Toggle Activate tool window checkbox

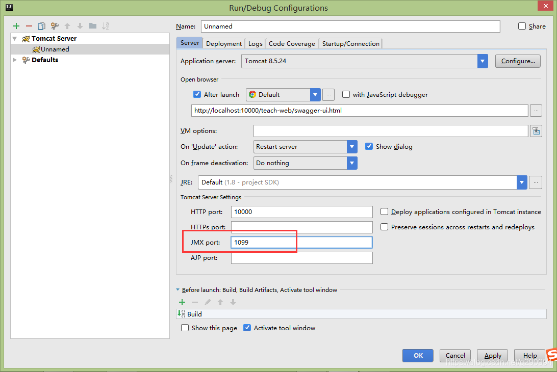coord(247,328)
